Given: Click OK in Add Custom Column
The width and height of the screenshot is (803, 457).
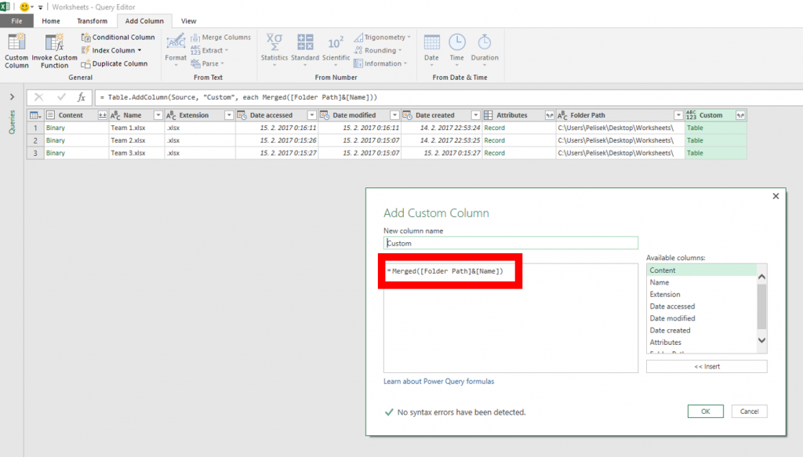Looking at the screenshot, I should click(x=705, y=412).
